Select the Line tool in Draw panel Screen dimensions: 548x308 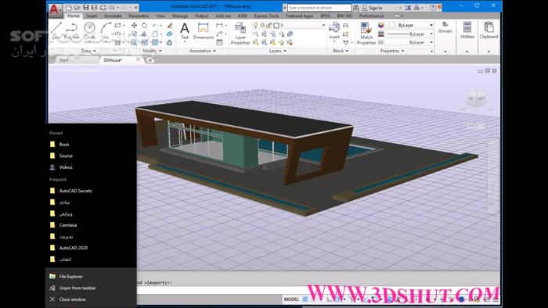[56, 30]
